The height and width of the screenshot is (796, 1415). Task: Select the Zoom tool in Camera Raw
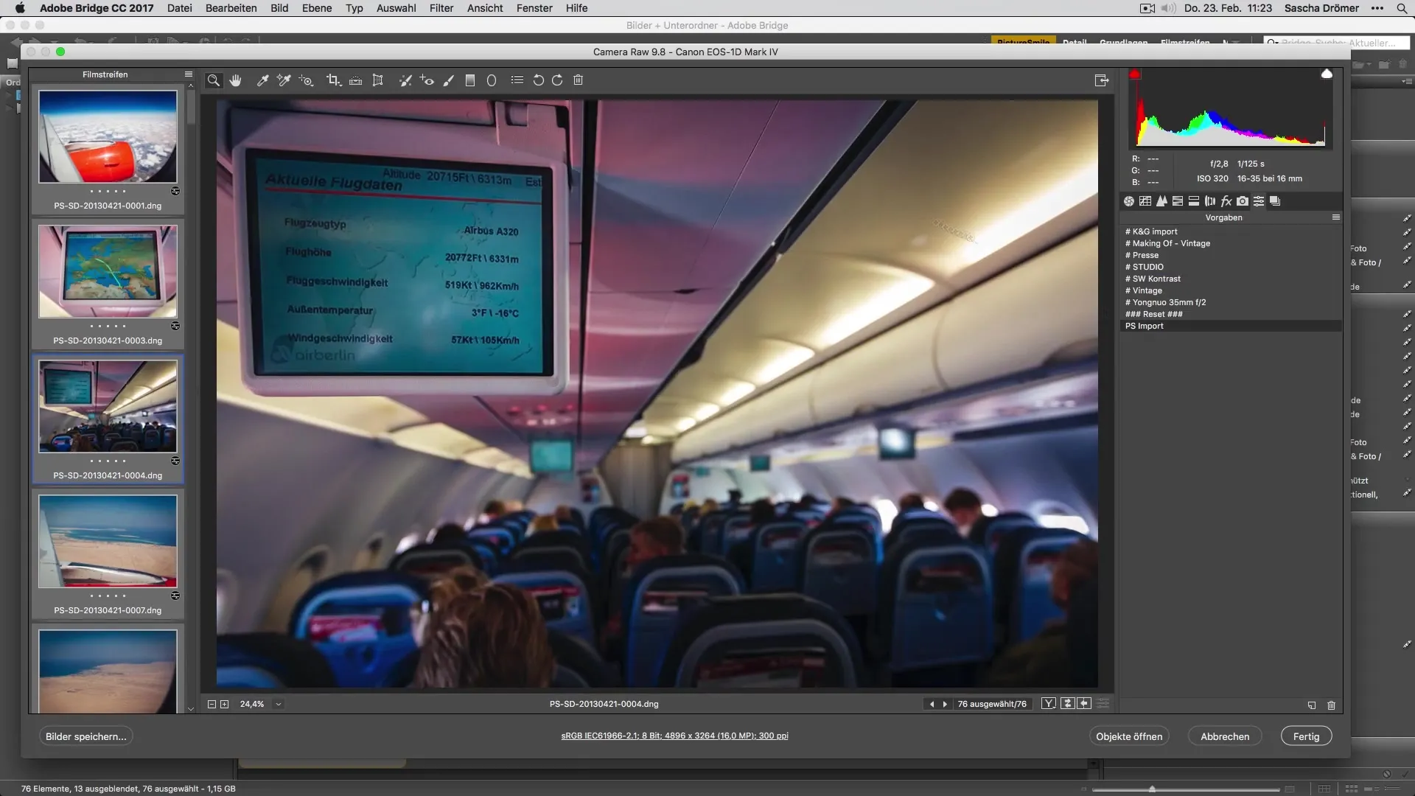214,80
